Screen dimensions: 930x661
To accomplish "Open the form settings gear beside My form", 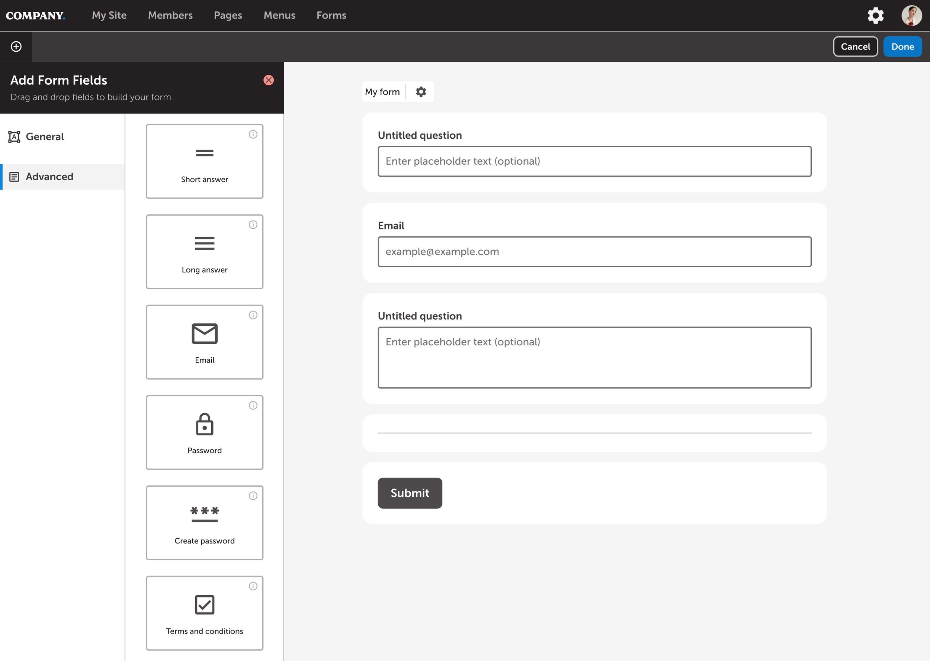I will pyautogui.click(x=421, y=91).
